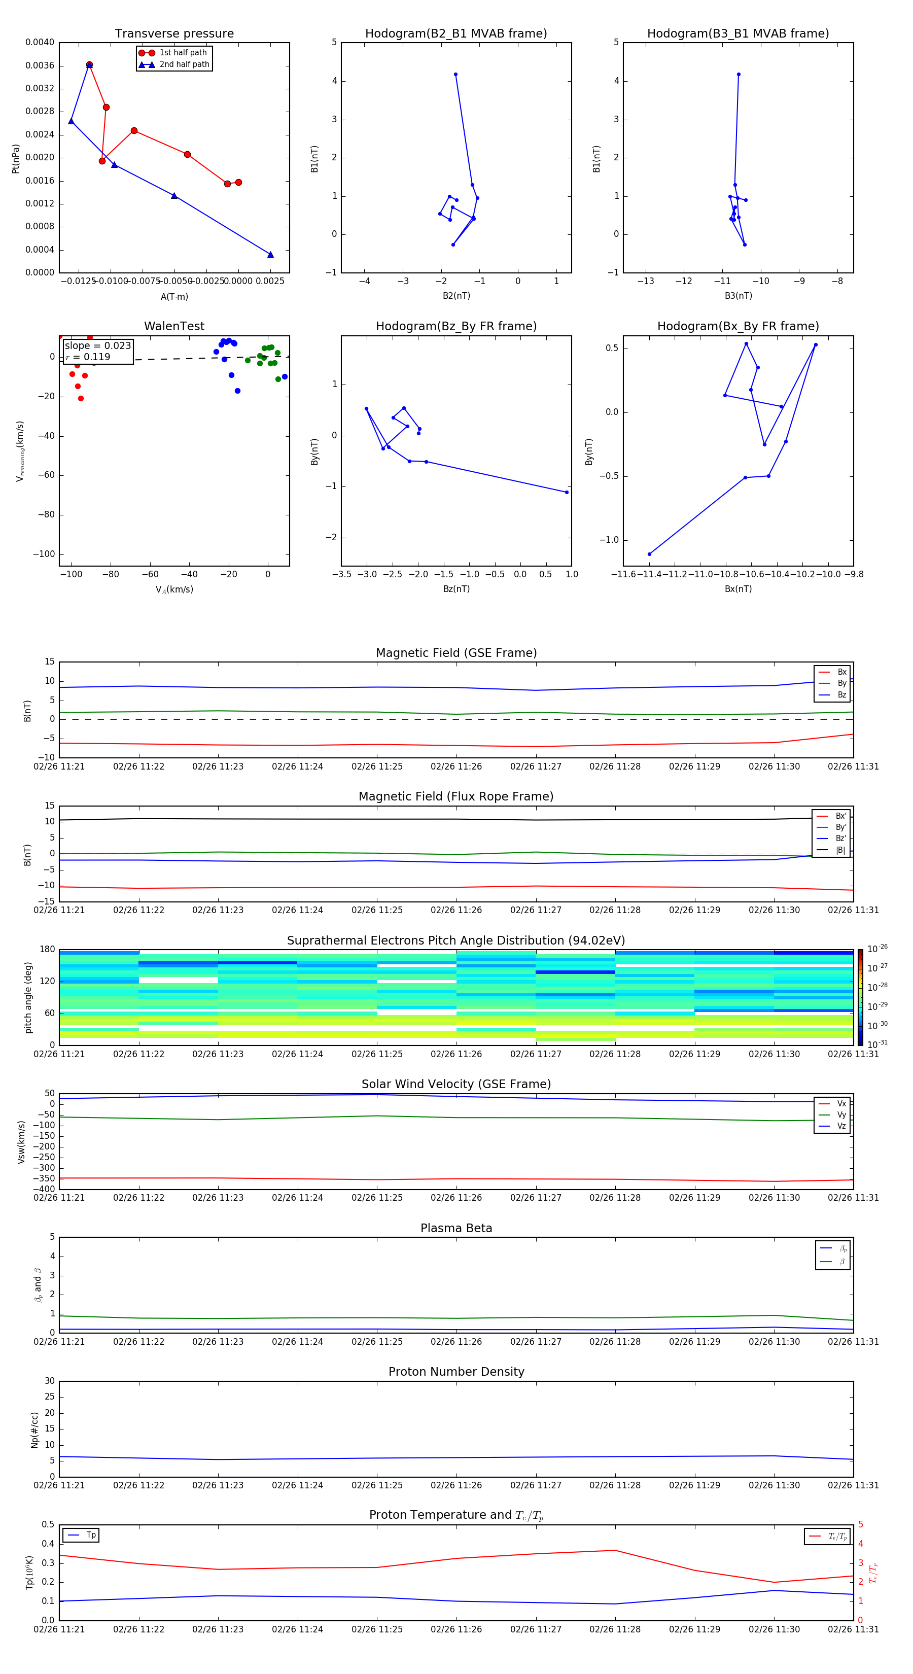
Task: Click the 'B2(nT)' x-axis label
Action: pyautogui.click(x=456, y=296)
